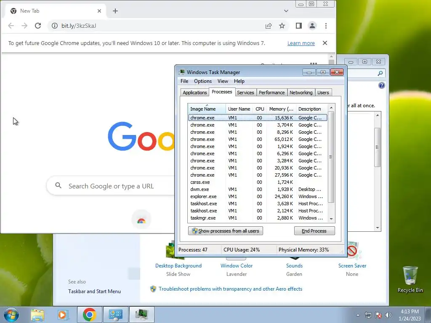Switch to the Networking tab
Screen dimensions: 431x323
tap(301, 93)
